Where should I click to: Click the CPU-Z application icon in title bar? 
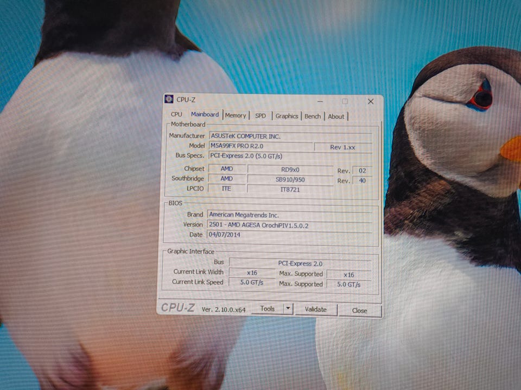click(x=169, y=99)
